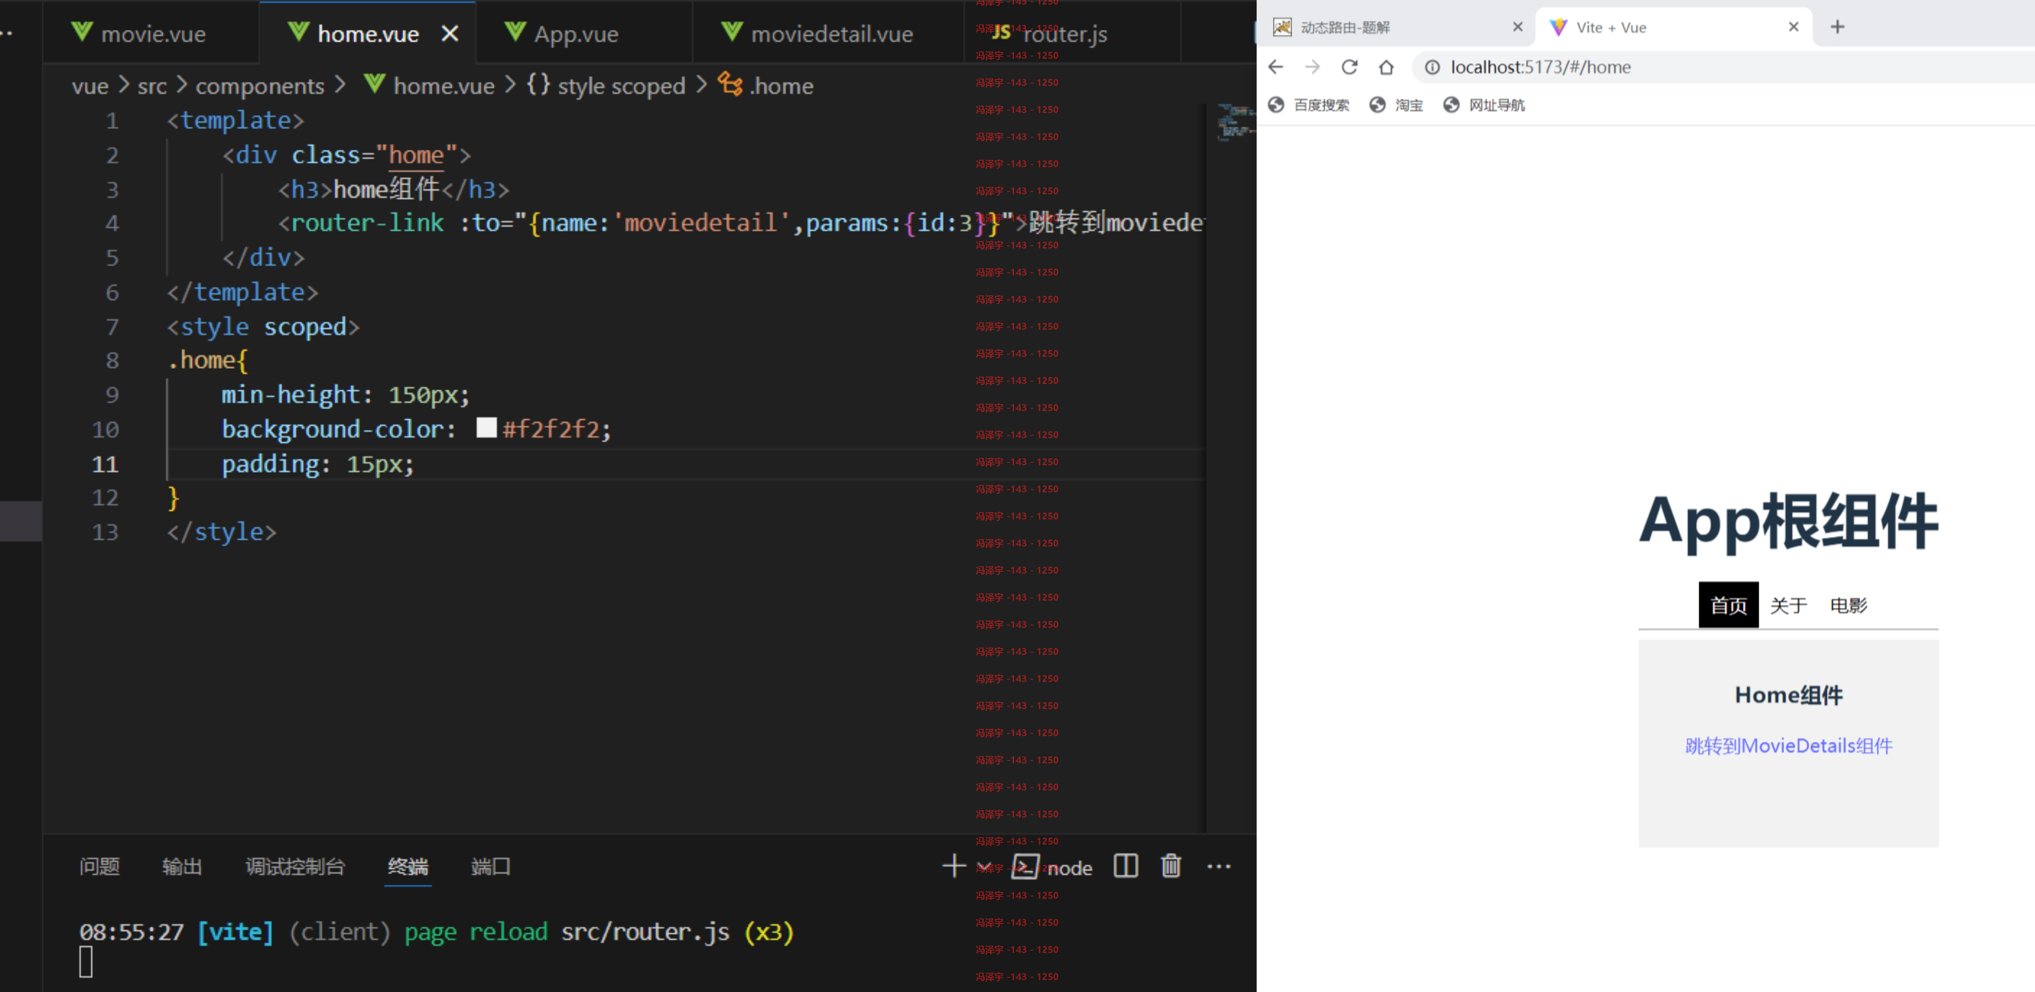The image size is (2035, 992).
Task: Split the terminal panel
Action: pos(1126,866)
